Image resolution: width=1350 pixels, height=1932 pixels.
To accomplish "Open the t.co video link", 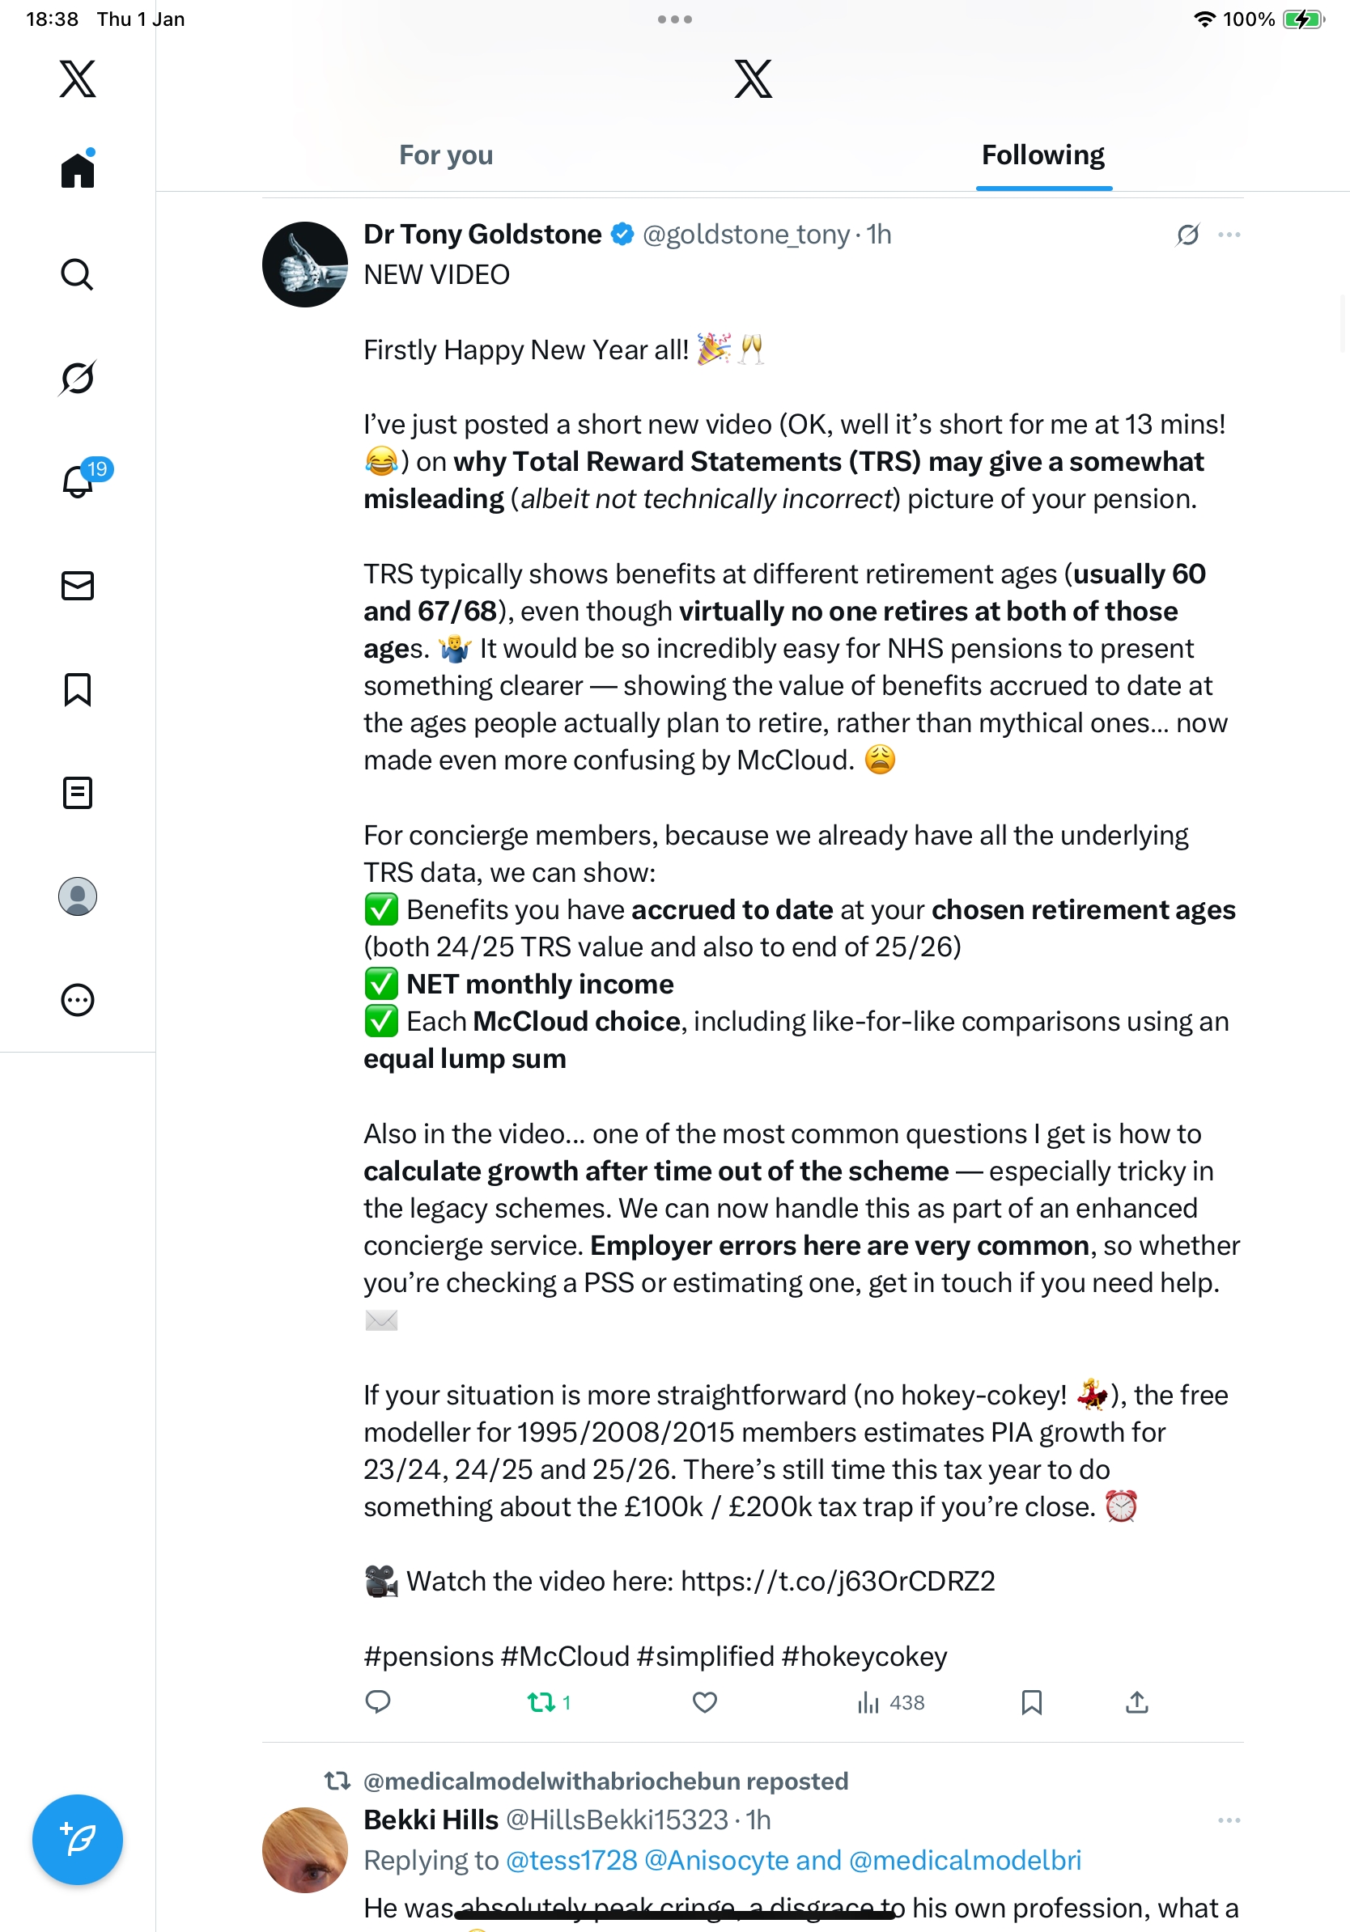I will tap(838, 1581).
